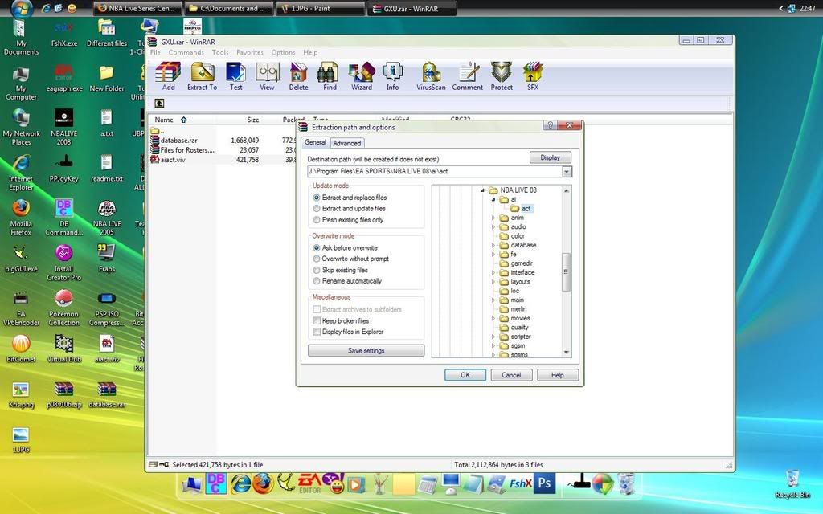Click the up one level arrow icon
The image size is (823, 514).
coord(160,104)
